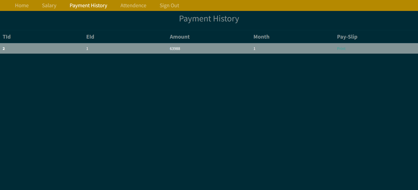Select the Month cell showing 1

pos(254,49)
